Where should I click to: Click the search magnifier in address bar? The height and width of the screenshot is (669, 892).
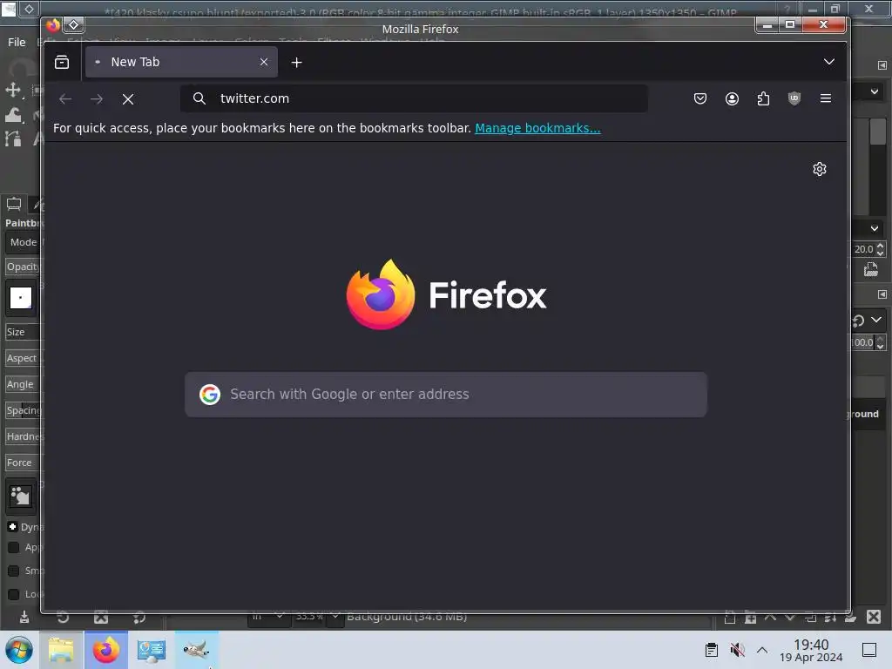tap(199, 98)
